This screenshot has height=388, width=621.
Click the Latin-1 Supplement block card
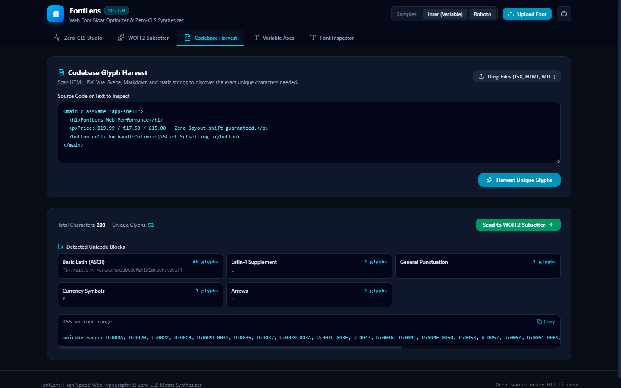[x=309, y=266]
